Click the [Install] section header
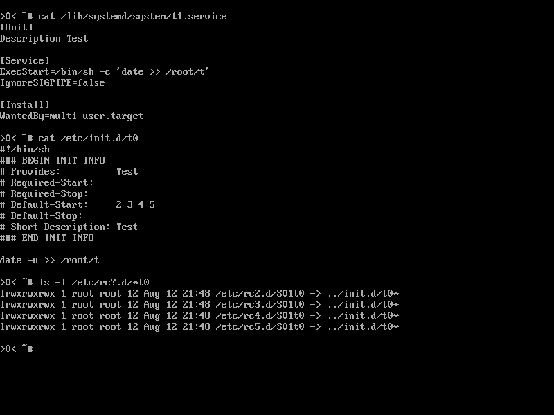This screenshot has width=554, height=415. 25,105
